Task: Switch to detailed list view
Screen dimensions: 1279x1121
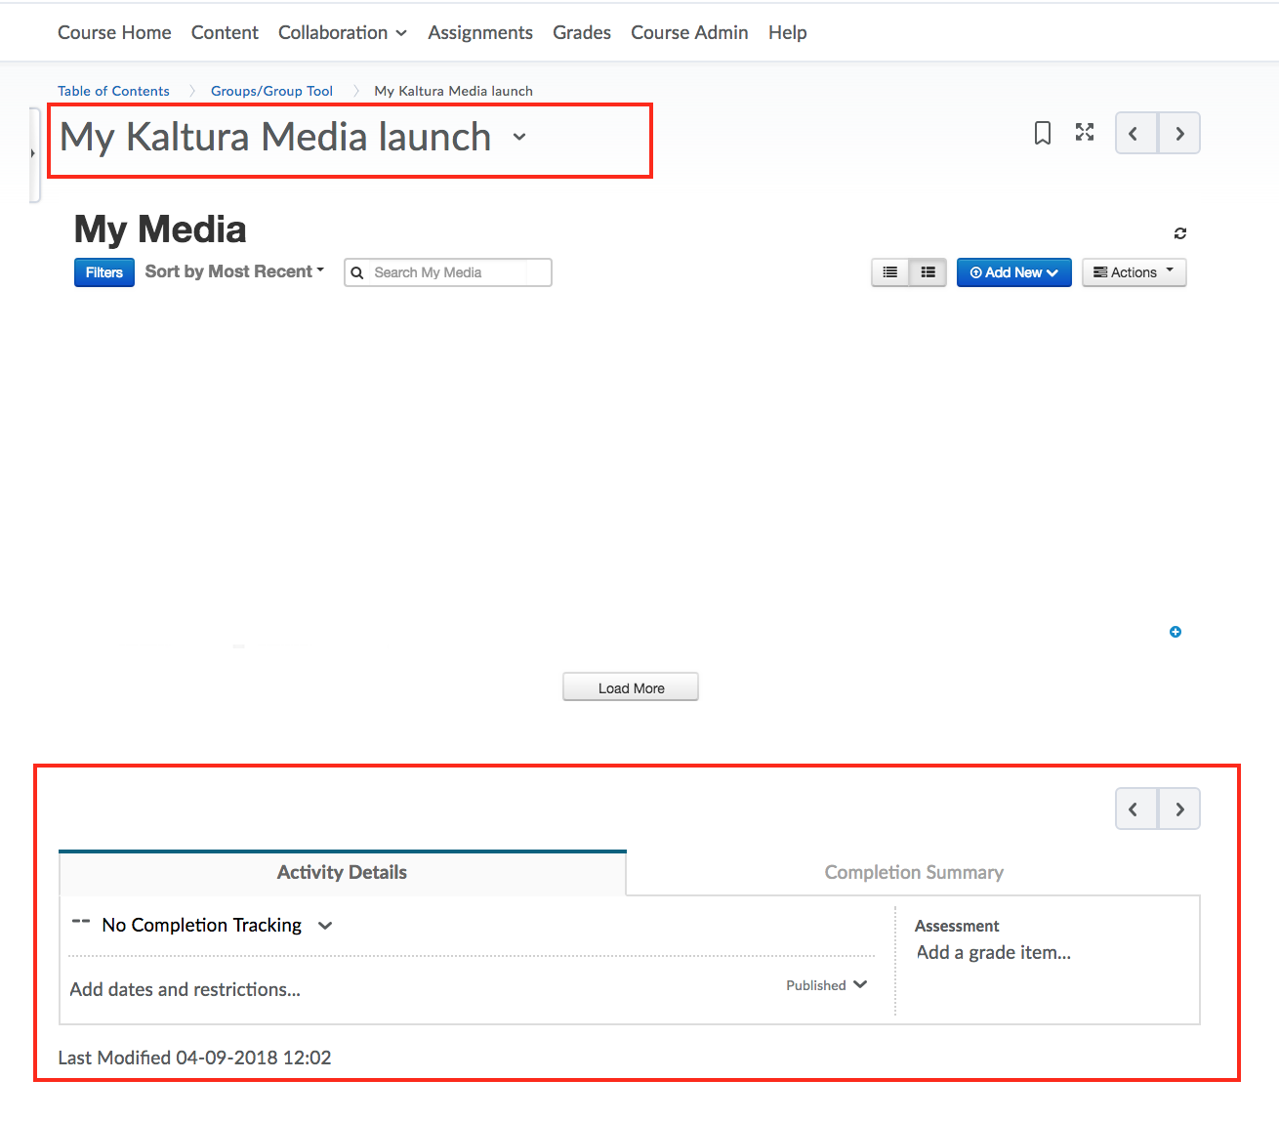Action: (x=928, y=272)
